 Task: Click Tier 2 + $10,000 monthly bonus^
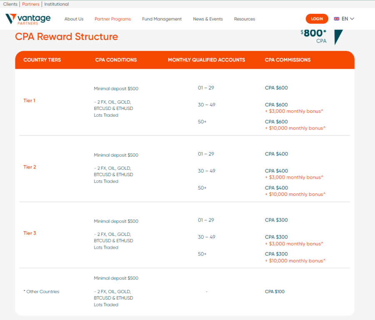(x=295, y=194)
